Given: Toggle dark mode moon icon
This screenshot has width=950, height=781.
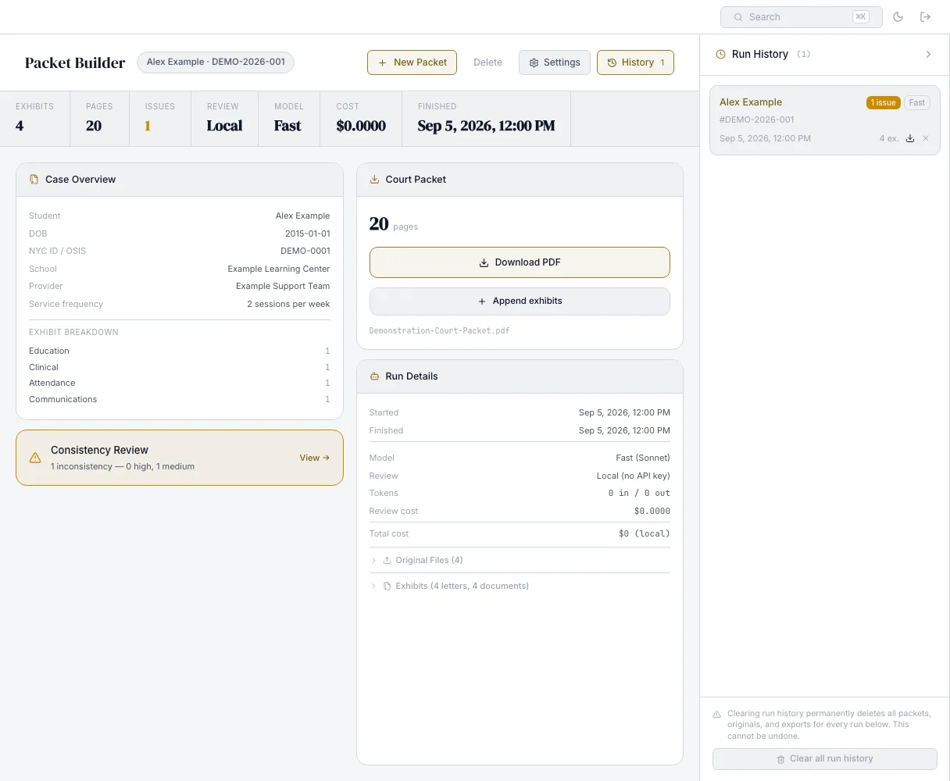Looking at the screenshot, I should (898, 17).
